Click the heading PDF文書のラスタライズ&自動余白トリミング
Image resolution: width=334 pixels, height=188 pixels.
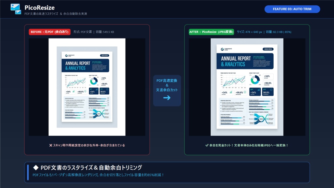pos(91,167)
